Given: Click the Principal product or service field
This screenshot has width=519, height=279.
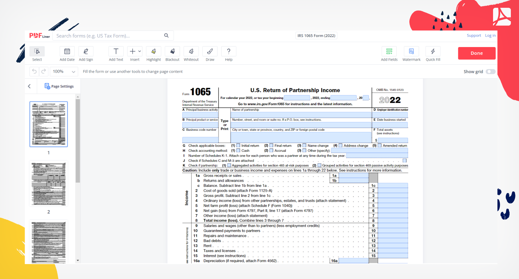Looking at the screenshot, I should pyautogui.click(x=200, y=125).
